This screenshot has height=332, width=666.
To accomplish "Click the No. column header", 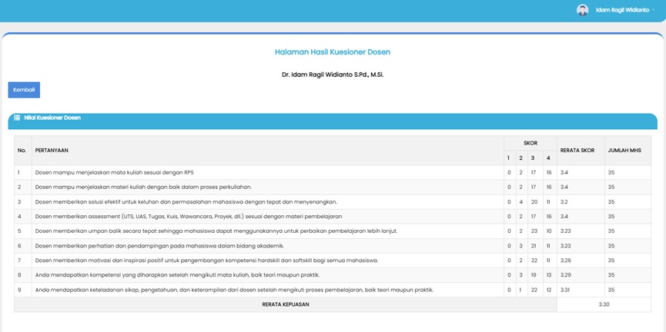I will pos(22,150).
